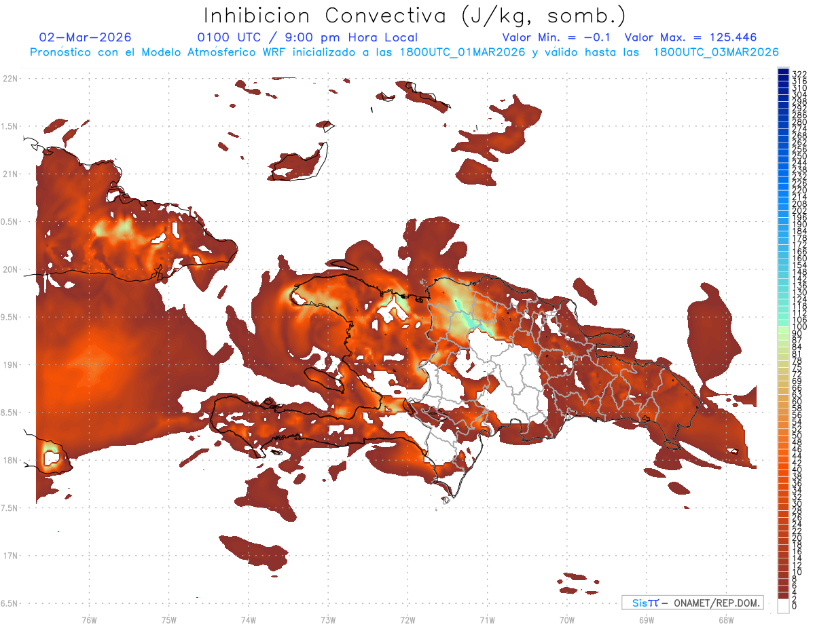Click the 'Inhibicion Convectiva (J/kg, somb.)' title
The height and width of the screenshot is (629, 815).
[x=415, y=16]
